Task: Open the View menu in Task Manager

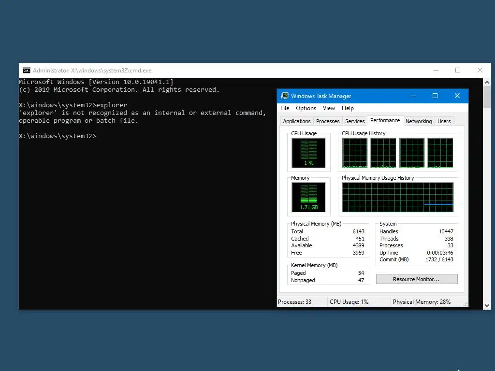Action: (329, 108)
